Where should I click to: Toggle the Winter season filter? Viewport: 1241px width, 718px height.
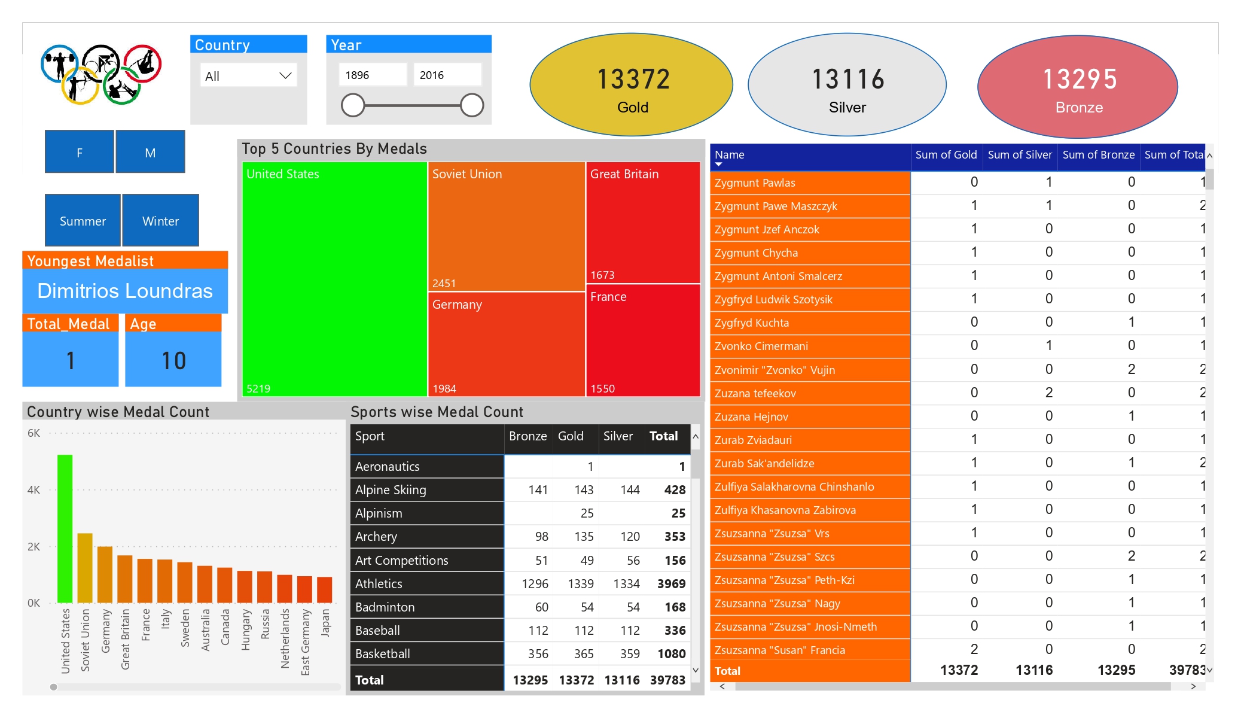click(x=160, y=220)
